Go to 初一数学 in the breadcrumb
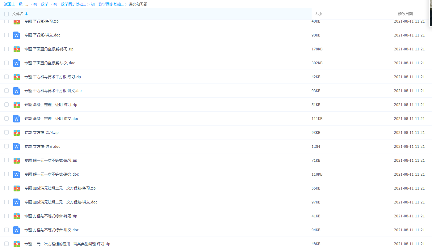Viewport: 432px width, 248px height. tap(41, 4)
